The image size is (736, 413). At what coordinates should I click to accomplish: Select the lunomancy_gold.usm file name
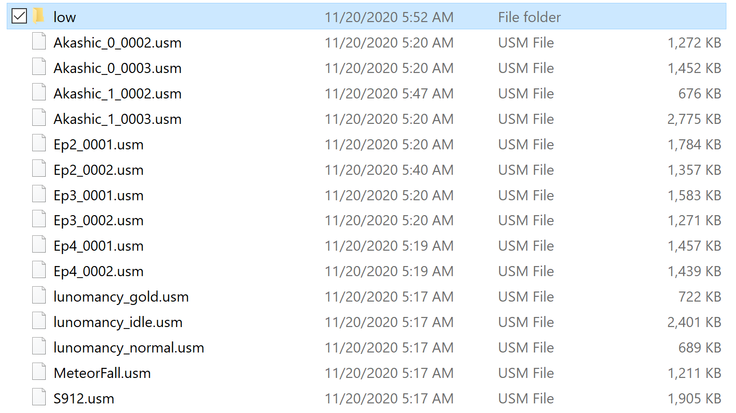click(x=121, y=297)
